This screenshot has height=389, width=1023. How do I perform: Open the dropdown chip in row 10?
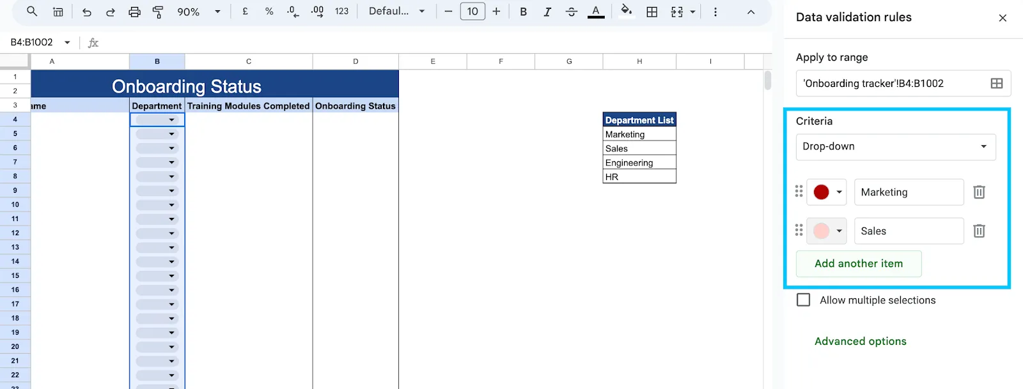pyautogui.click(x=157, y=205)
